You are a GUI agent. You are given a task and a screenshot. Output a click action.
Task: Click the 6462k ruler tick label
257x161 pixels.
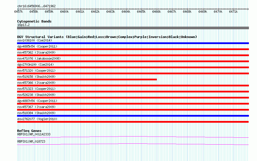pyautogui.click(x=95, y=12)
